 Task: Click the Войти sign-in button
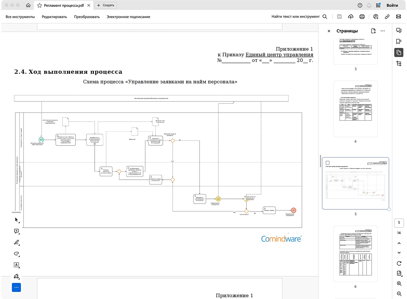pyautogui.click(x=392, y=5)
